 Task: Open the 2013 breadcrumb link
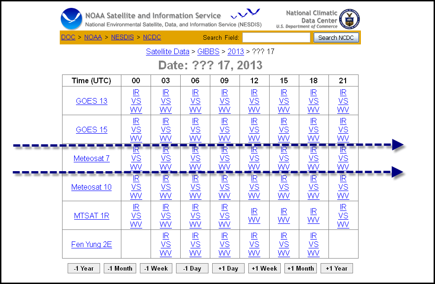point(235,51)
